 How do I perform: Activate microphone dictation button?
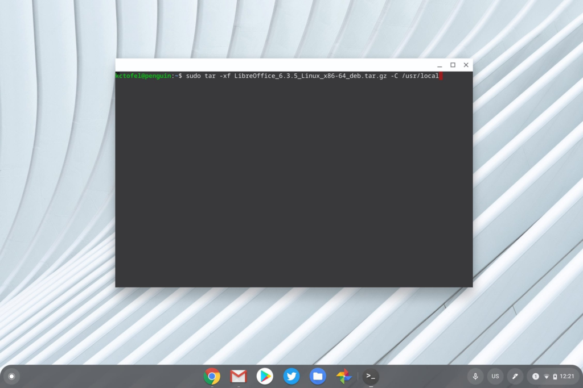475,377
